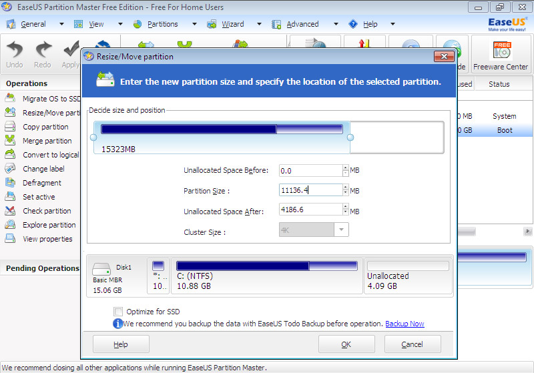Click the EaseUS logo at top right
The width and height of the screenshot is (534, 373).
(507, 24)
